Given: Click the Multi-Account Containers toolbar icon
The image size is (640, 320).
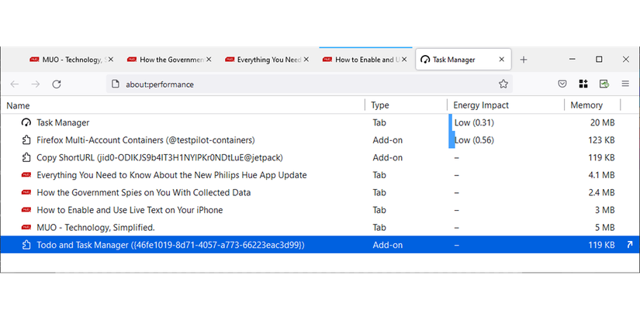Looking at the screenshot, I should (604, 84).
